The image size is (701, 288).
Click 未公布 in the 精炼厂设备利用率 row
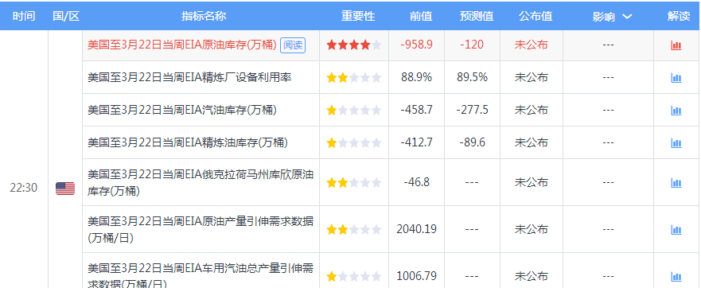coord(531,77)
